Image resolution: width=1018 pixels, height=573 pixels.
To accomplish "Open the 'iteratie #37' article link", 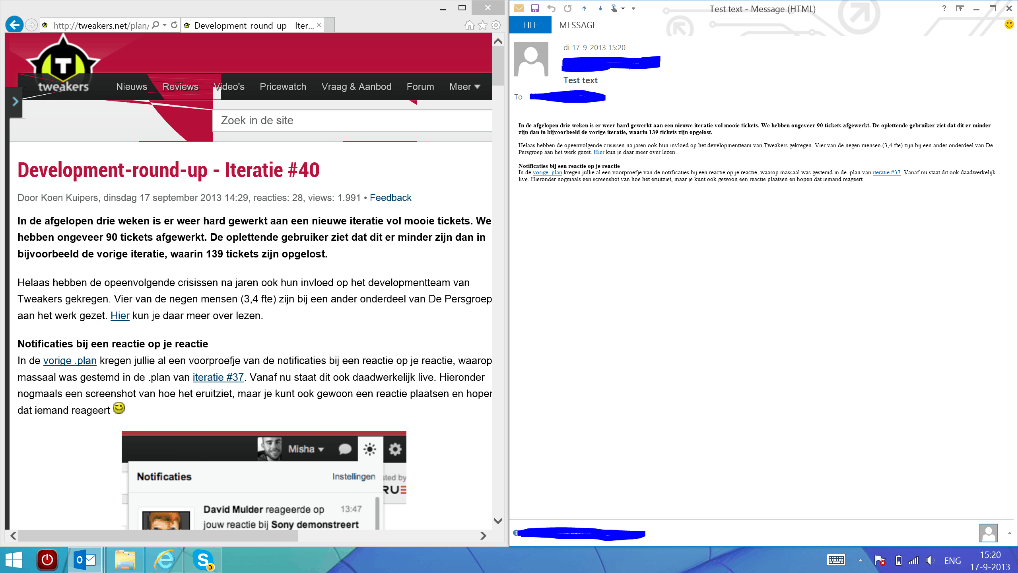I will click(218, 377).
